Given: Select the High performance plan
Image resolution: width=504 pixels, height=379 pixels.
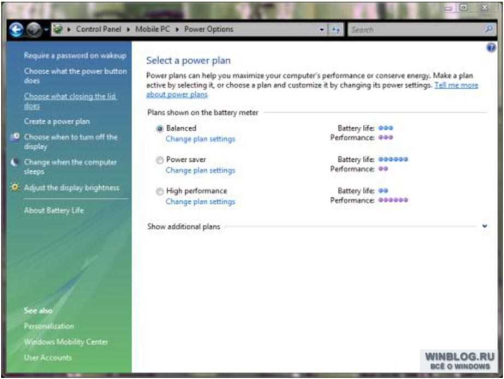Looking at the screenshot, I should pos(160,191).
